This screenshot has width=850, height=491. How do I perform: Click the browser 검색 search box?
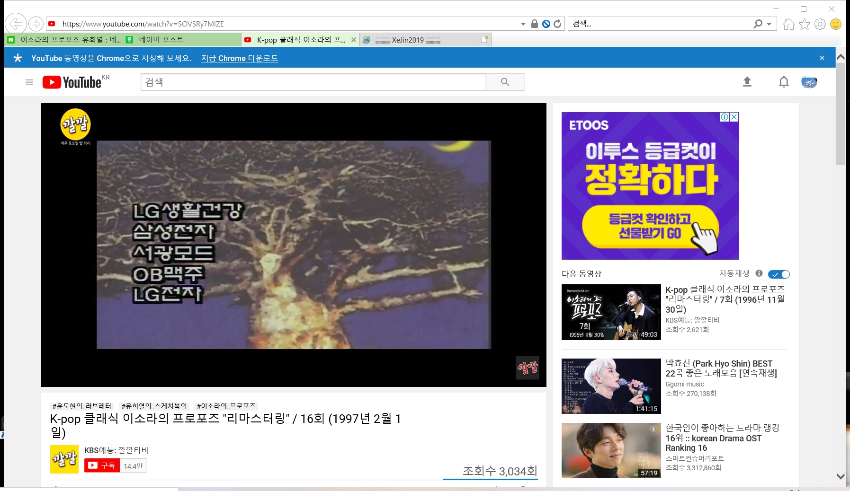click(661, 24)
